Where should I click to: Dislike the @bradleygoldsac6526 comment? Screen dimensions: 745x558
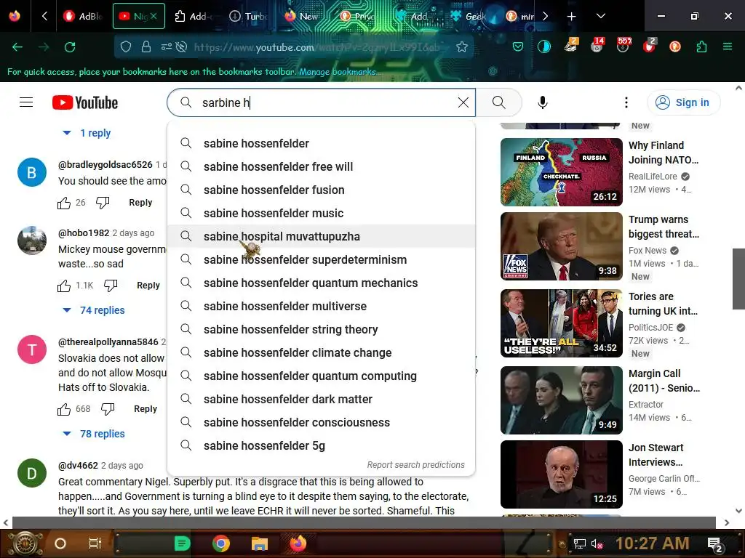[103, 203]
